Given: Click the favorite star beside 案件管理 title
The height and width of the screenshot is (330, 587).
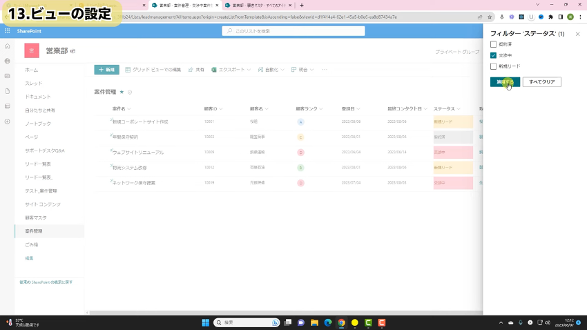Looking at the screenshot, I should click(x=122, y=91).
